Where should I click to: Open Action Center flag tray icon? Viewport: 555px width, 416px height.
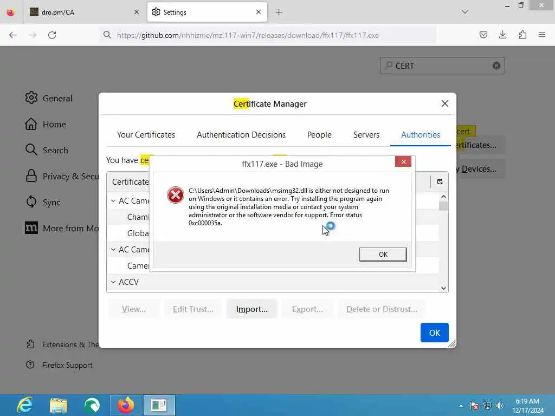[x=474, y=406]
